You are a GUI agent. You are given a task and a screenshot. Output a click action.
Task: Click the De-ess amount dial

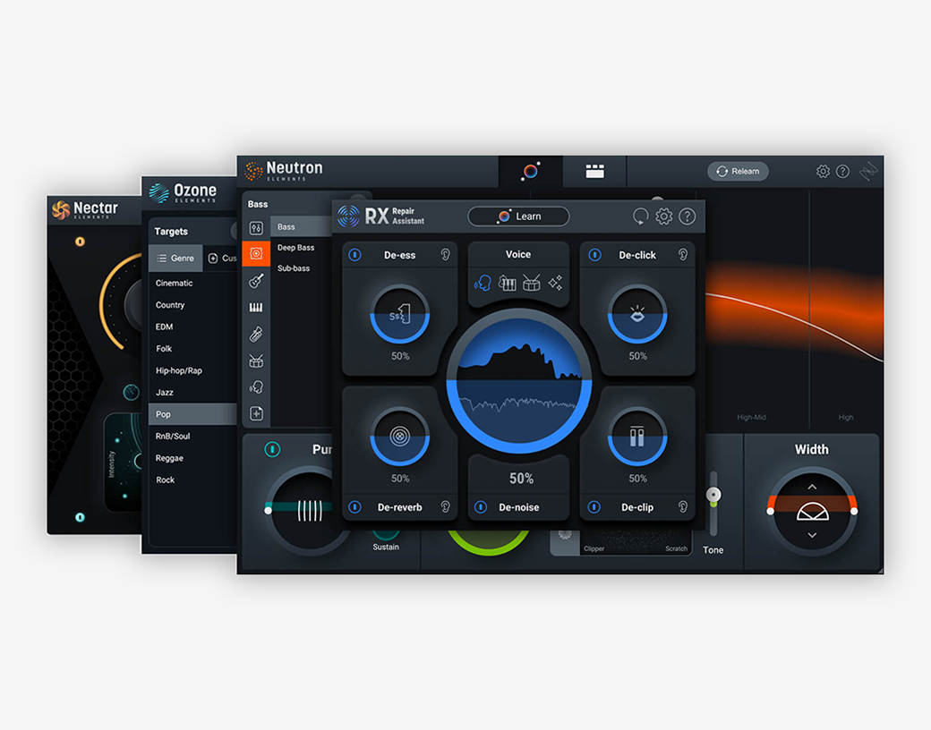tap(399, 314)
